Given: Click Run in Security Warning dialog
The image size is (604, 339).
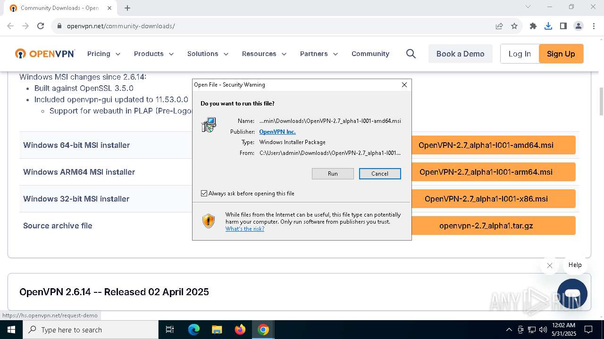Looking at the screenshot, I should (x=333, y=174).
